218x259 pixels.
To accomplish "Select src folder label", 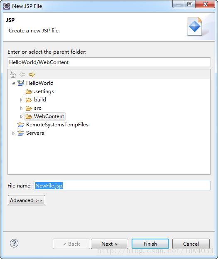I will (38, 108).
